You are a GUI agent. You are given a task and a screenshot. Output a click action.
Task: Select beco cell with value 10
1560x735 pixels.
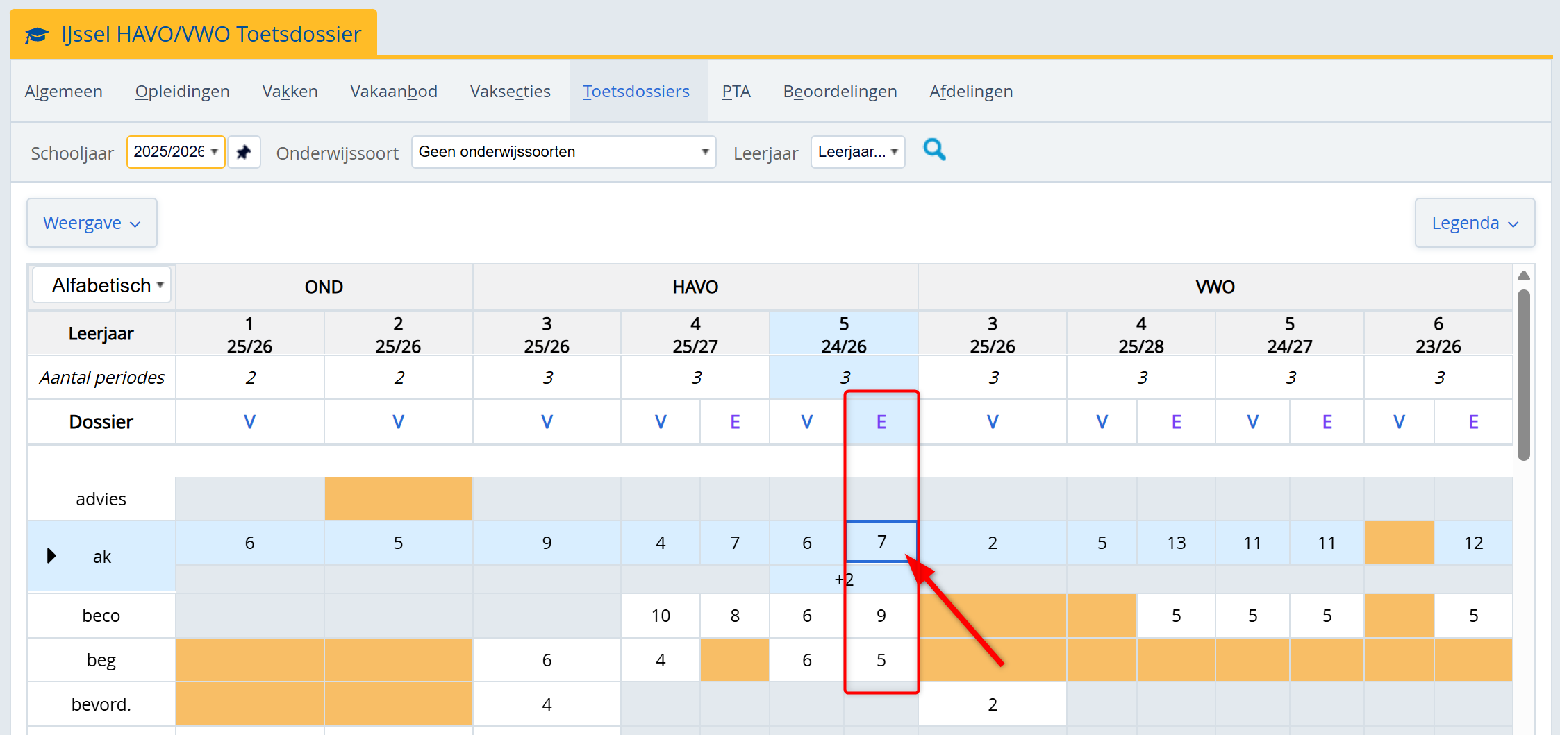(661, 616)
